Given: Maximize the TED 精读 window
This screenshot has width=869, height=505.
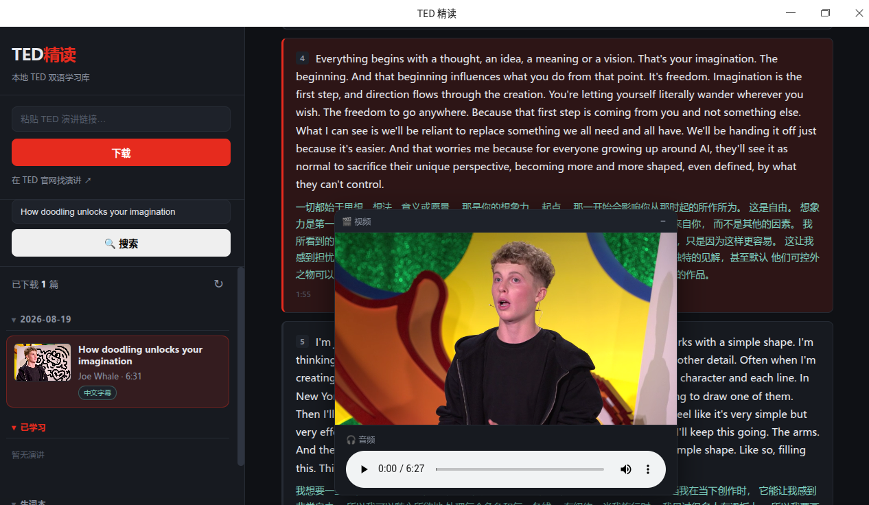Looking at the screenshot, I should [x=825, y=13].
